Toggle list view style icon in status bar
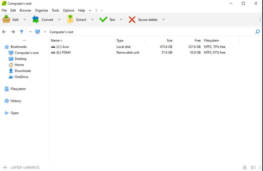 coord(253,167)
